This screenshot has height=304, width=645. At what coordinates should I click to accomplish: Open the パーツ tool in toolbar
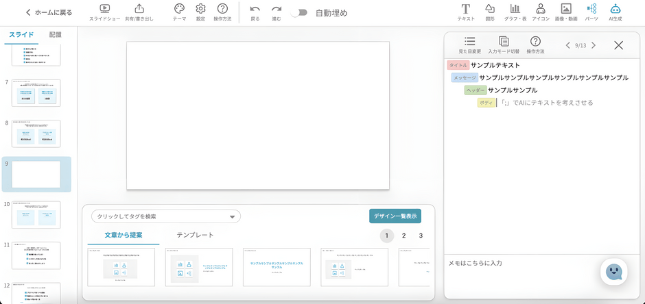point(591,9)
